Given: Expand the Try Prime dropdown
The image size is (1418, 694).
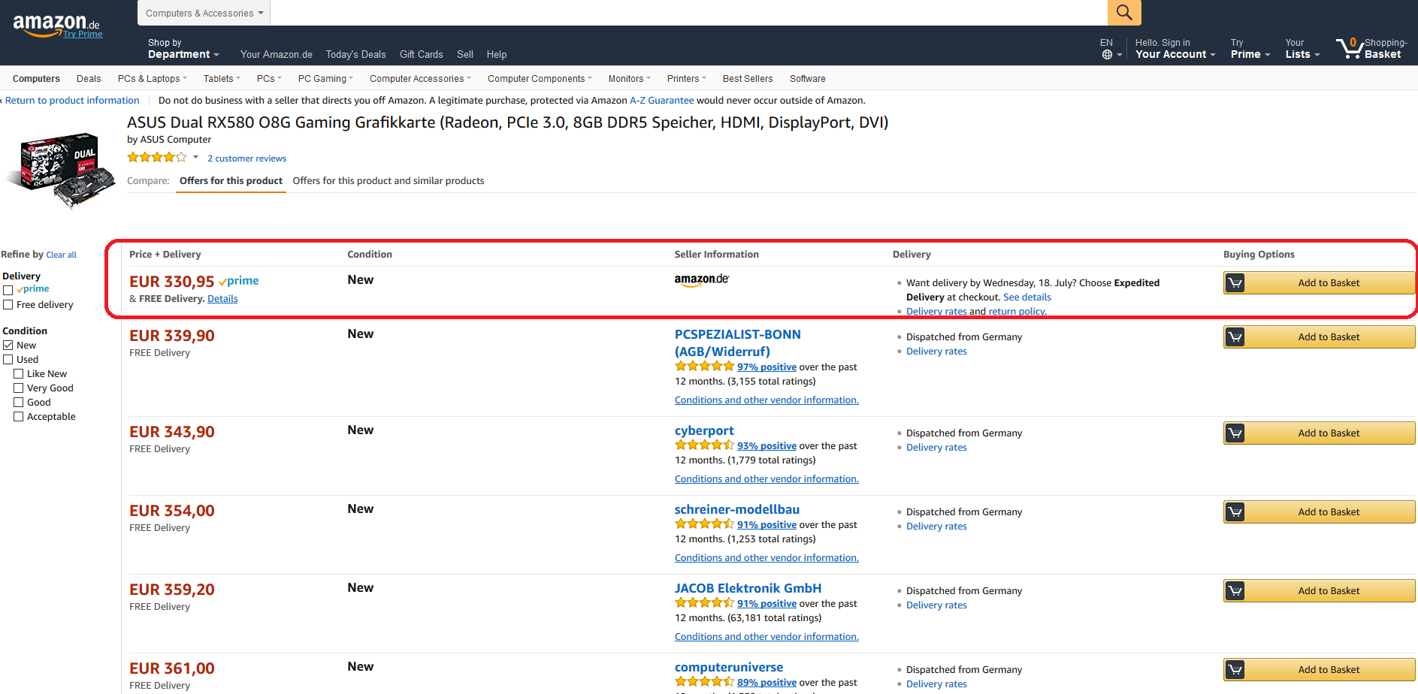Looking at the screenshot, I should click(x=1250, y=49).
